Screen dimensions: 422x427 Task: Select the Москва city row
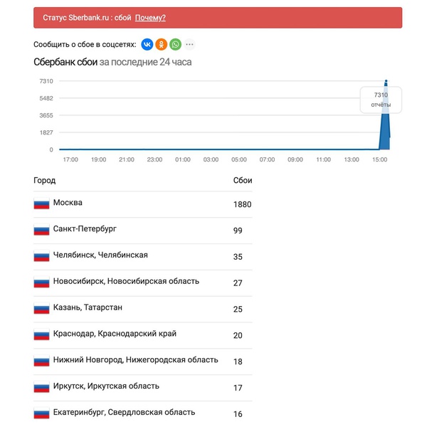tap(143, 204)
